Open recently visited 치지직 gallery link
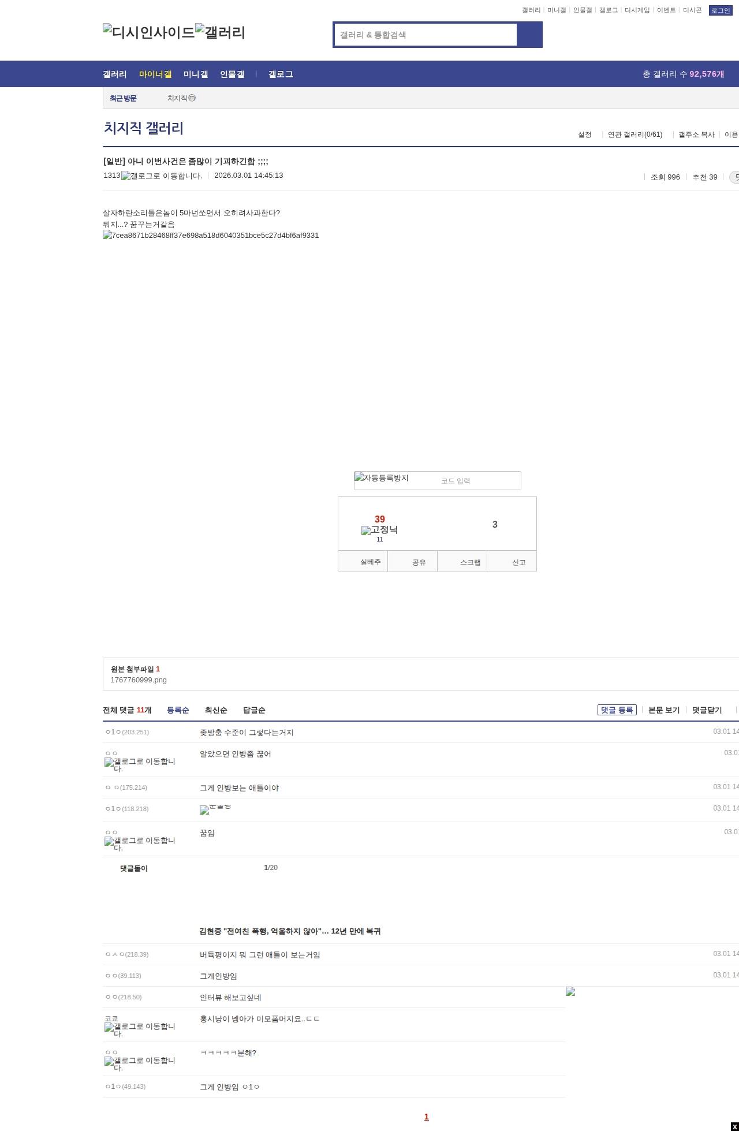 click(x=181, y=98)
